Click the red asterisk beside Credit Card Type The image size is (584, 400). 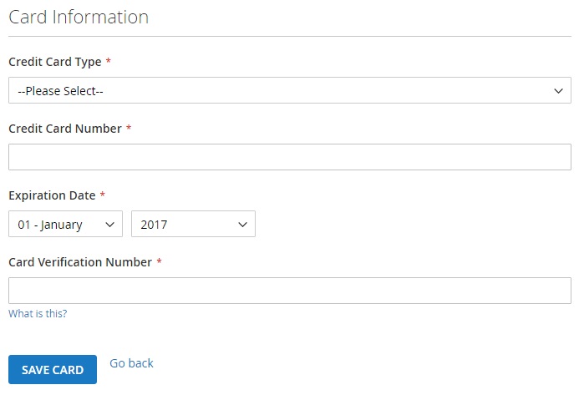[109, 62]
